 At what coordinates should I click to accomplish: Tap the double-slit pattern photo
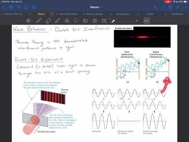[x=142, y=37]
